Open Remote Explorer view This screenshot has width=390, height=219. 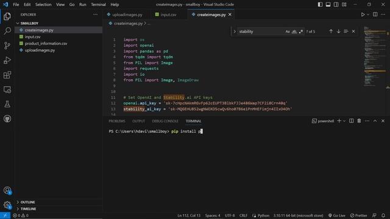click(7, 89)
